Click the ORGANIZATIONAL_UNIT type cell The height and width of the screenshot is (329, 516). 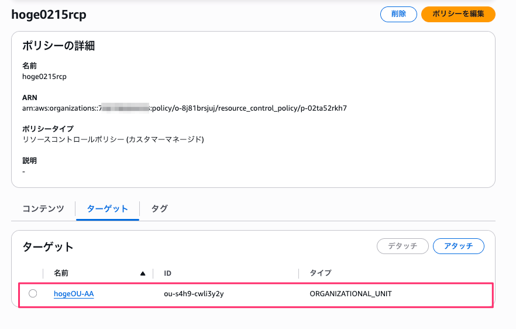click(x=350, y=294)
